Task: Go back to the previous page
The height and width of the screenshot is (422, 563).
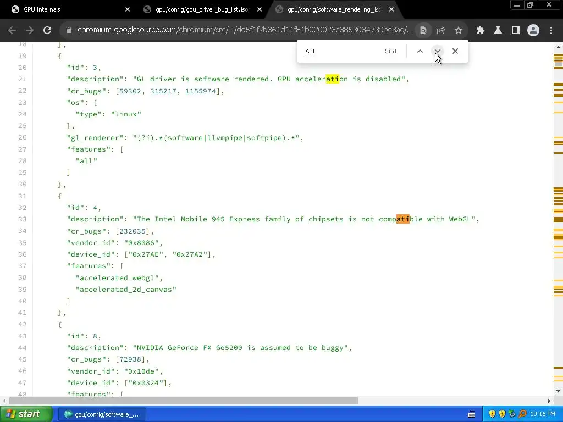Action: point(12,31)
